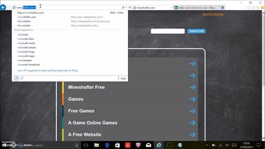Launch Microsoft Edge from the taskbar
This screenshot has width=265, height=149.
[x=107, y=145]
